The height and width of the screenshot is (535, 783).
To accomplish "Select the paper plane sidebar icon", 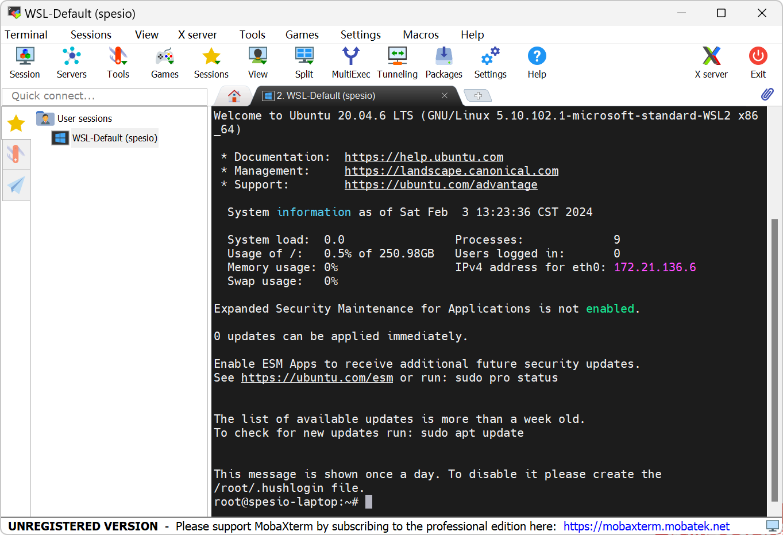I will (x=16, y=185).
